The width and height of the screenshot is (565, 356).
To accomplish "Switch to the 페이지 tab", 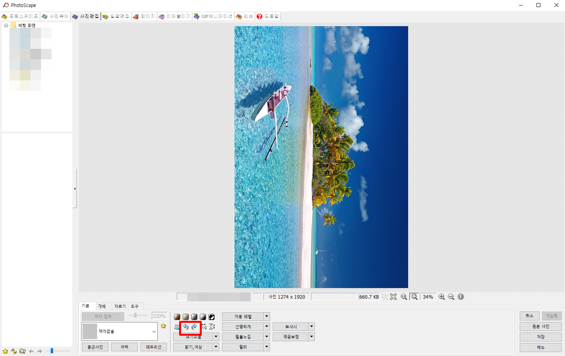I will [x=144, y=16].
